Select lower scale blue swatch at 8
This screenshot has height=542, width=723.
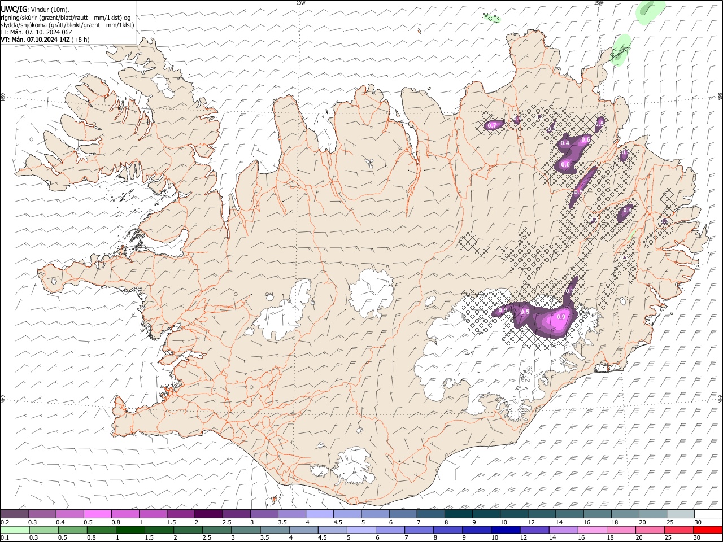coord(448,530)
